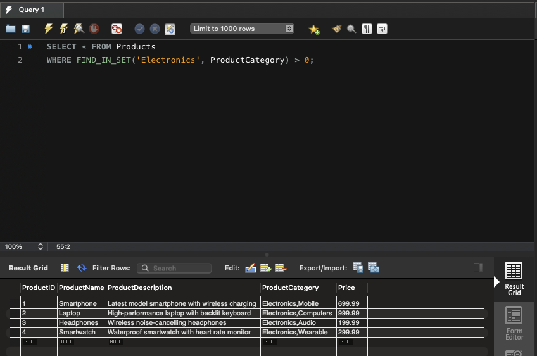537x356 pixels.
Task: Open the Limit to 1000 rows dropdown
Action: [243, 29]
